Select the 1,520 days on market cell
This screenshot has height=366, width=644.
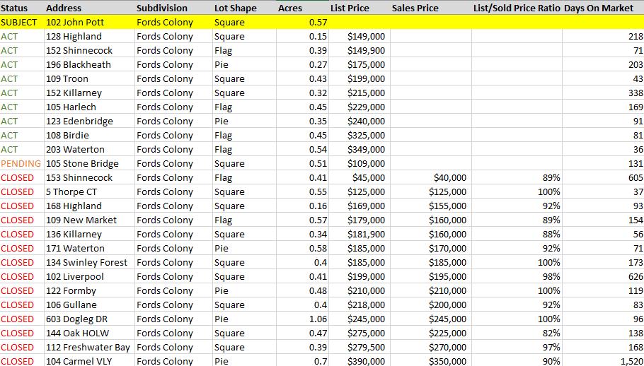tap(604, 360)
